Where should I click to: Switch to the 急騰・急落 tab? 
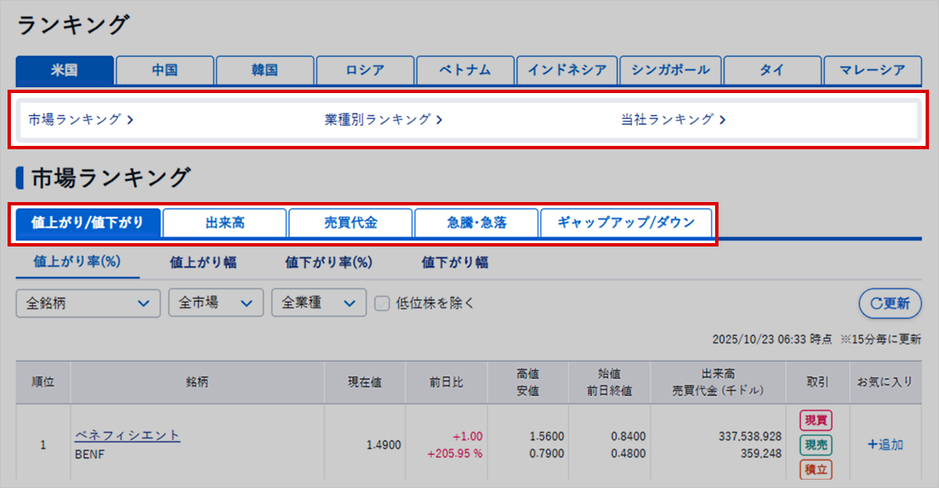pyautogui.click(x=476, y=223)
